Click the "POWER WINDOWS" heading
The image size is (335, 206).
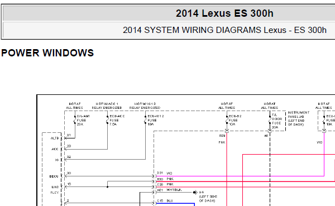coord(47,53)
